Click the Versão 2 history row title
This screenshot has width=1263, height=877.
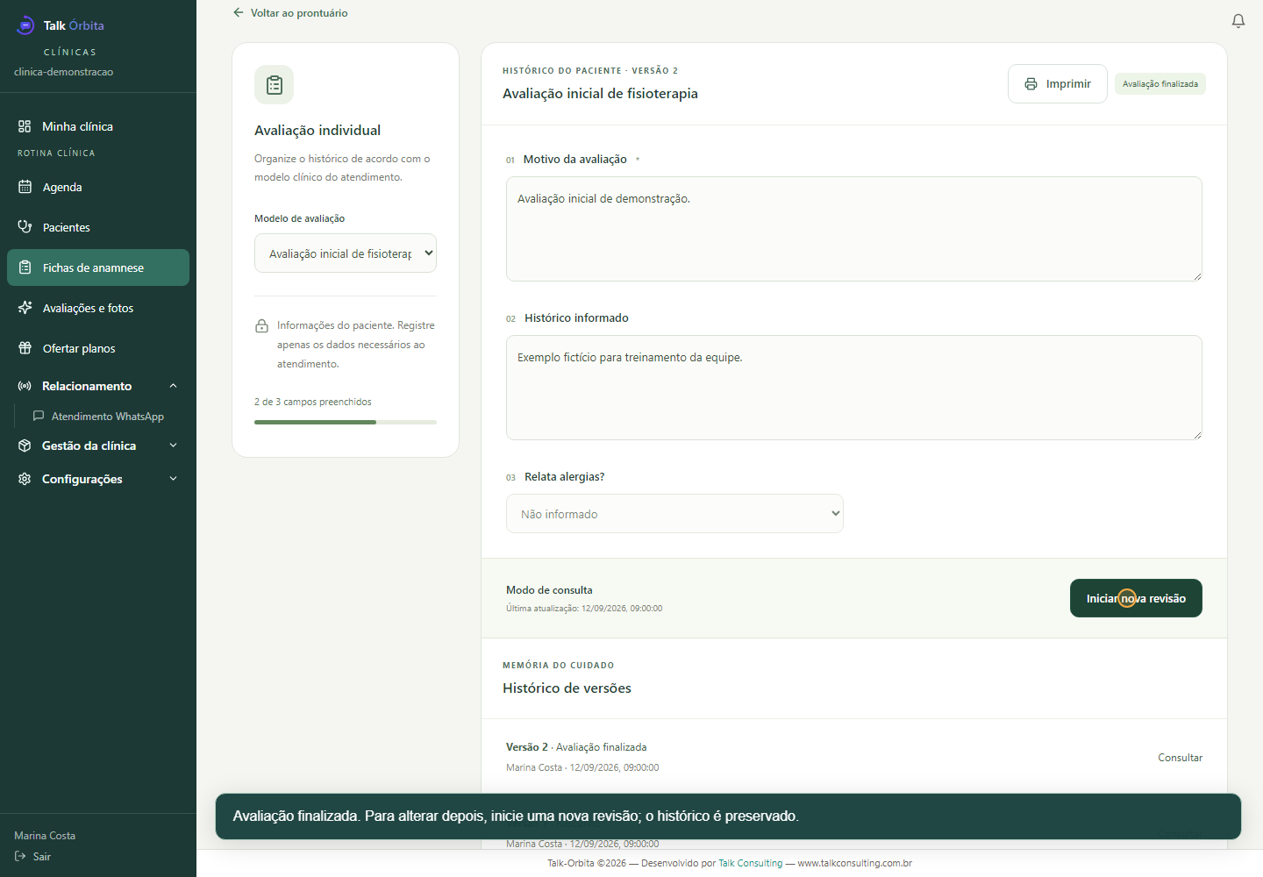click(576, 747)
